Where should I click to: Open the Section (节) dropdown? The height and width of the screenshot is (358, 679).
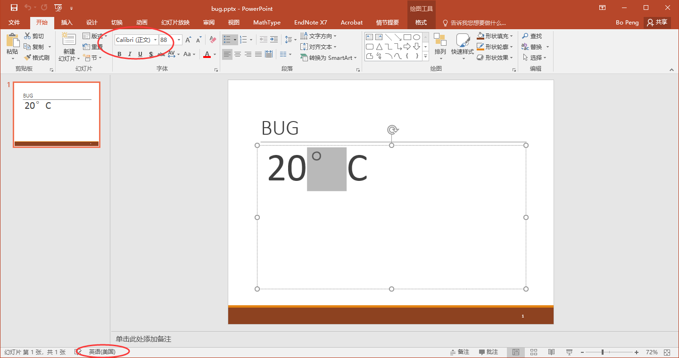tap(92, 57)
